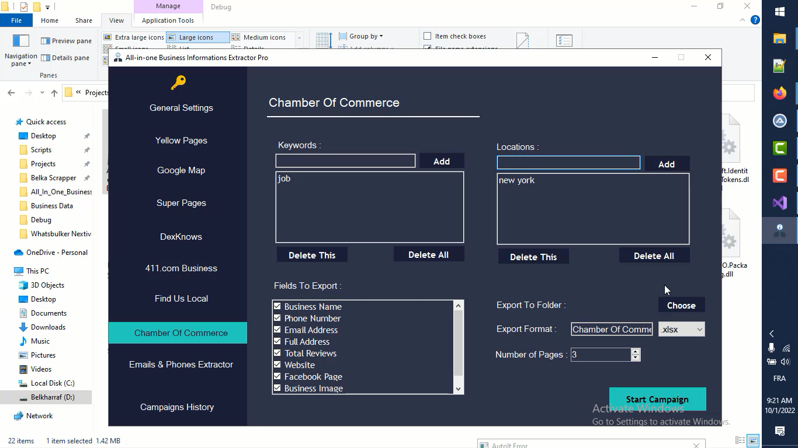Click the blue circular triangle taskbar app icon

pos(780,121)
